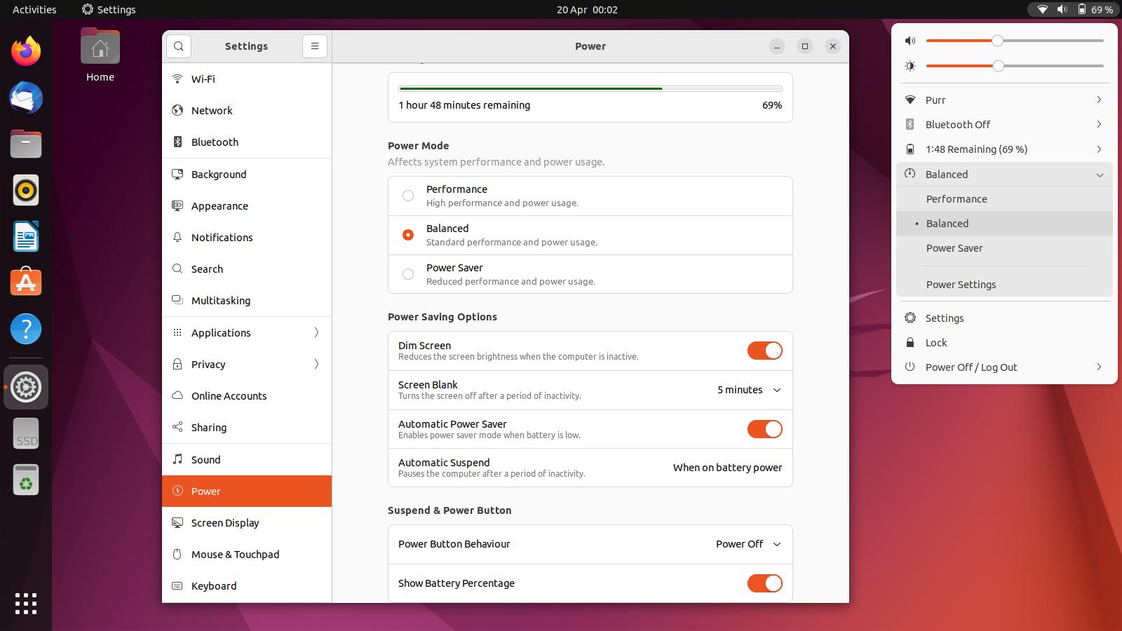
Task: Open the Ubuntu Software store icon
Action: point(26,283)
